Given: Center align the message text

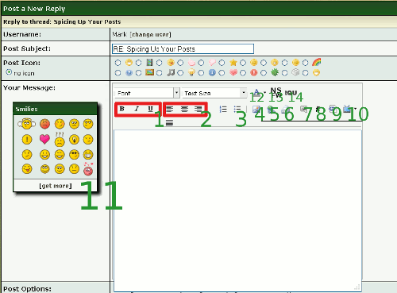Looking at the screenshot, I should click(x=184, y=109).
